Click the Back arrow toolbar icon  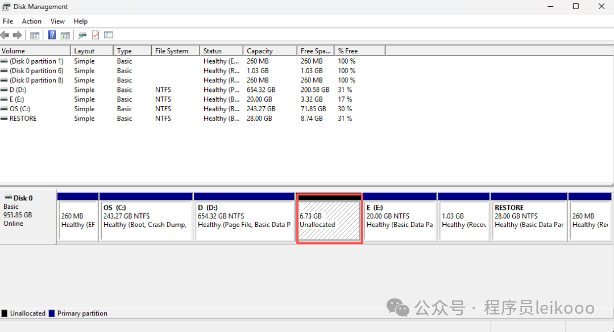coord(5,35)
